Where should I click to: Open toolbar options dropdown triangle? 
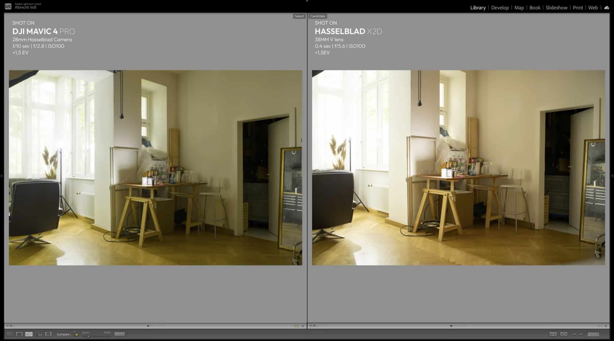click(x=605, y=334)
